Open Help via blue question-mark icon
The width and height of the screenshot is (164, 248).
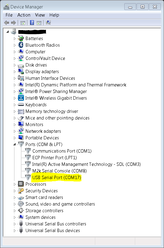[32, 23]
